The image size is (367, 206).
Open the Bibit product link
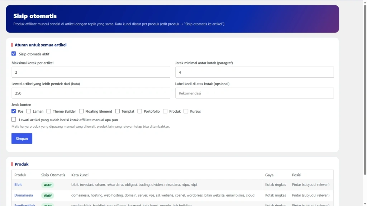(18, 185)
